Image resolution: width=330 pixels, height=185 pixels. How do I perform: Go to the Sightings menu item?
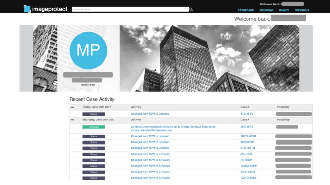pyautogui.click(x=267, y=10)
